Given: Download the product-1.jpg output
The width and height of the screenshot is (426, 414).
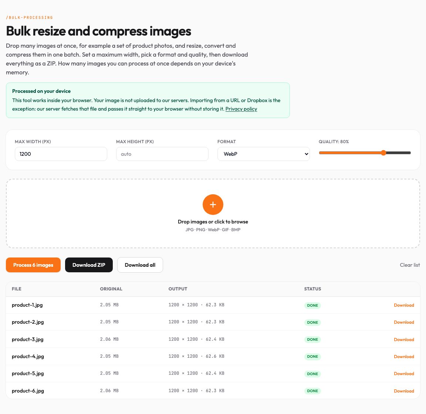Looking at the screenshot, I should [404, 305].
